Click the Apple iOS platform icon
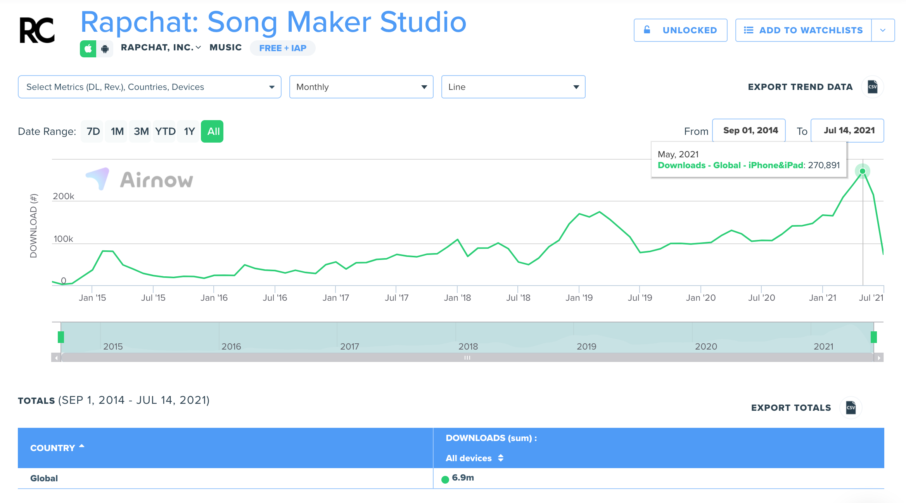 (88, 48)
